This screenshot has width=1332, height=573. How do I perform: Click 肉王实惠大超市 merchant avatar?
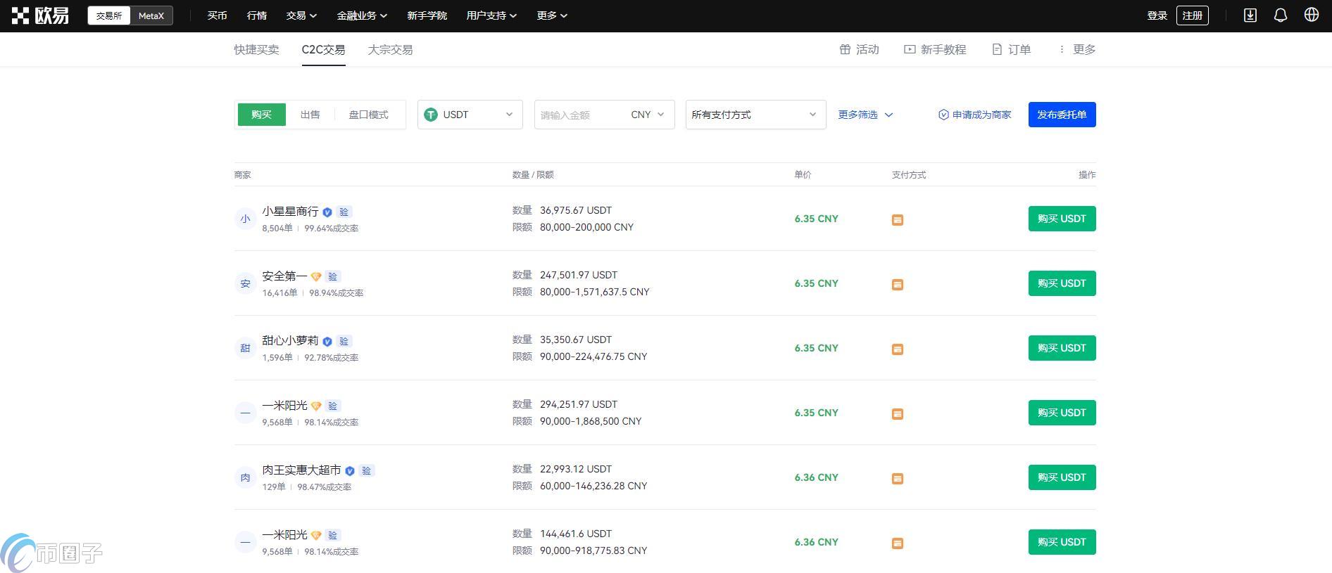[245, 477]
